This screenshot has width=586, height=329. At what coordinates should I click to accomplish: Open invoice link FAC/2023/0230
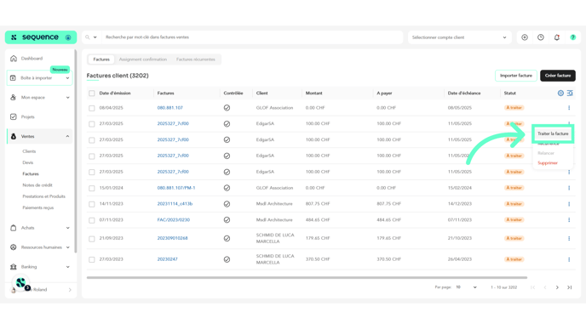(x=174, y=220)
